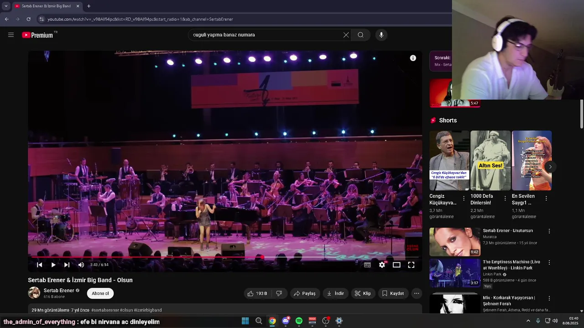Open the Cengiz Küçükayvaz Short thumbnail
Viewport: 584px width, 328px height.
[449, 160]
